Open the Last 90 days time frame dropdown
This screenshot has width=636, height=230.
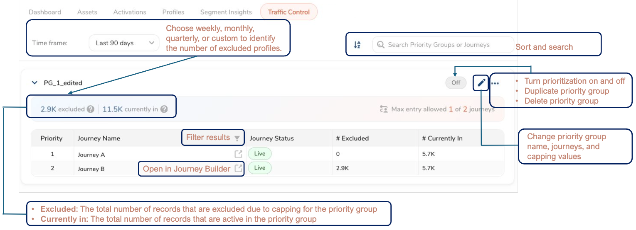[124, 43]
